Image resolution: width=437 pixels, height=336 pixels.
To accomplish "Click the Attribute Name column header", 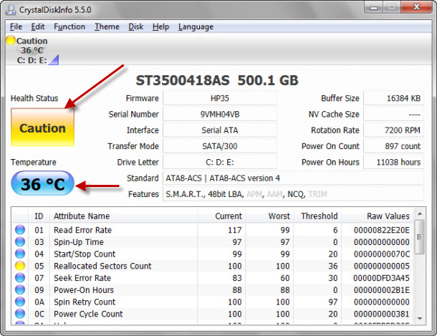I will click(x=123, y=216).
